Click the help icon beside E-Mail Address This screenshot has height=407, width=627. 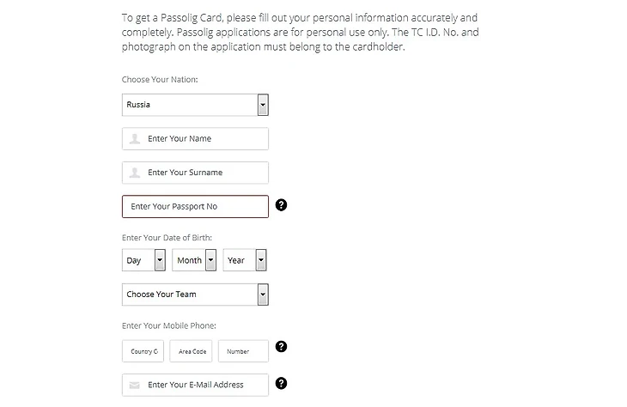[281, 384]
